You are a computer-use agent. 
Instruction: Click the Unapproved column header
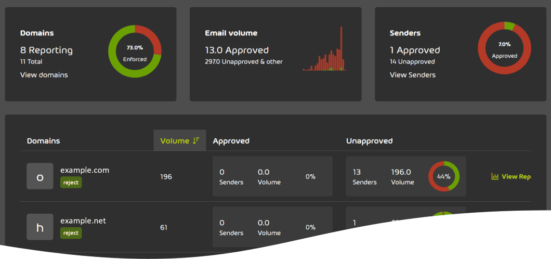tap(369, 141)
